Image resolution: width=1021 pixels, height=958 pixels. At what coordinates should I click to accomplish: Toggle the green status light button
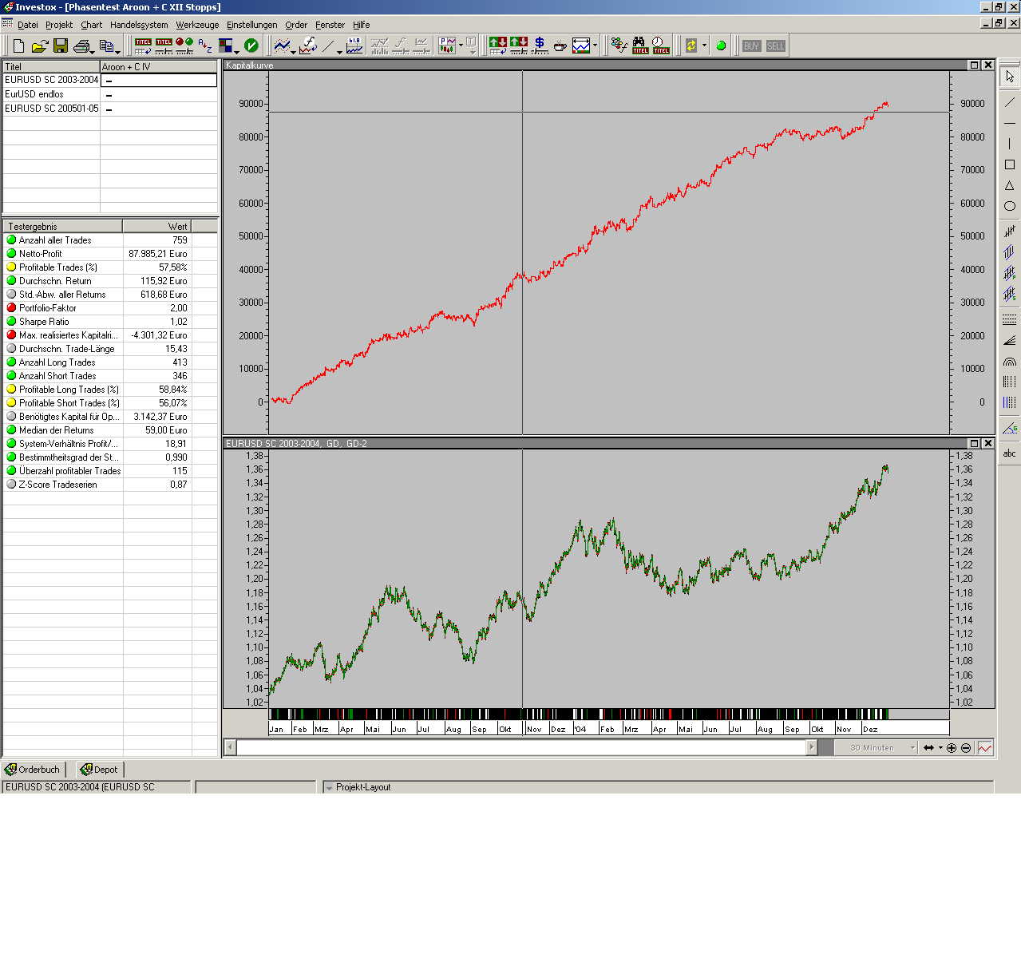pyautogui.click(x=722, y=46)
